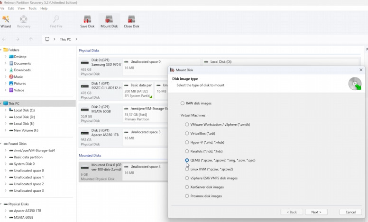Expand New Volume (F:) tree node
Screen dimensions: 368x222
tap(5, 130)
